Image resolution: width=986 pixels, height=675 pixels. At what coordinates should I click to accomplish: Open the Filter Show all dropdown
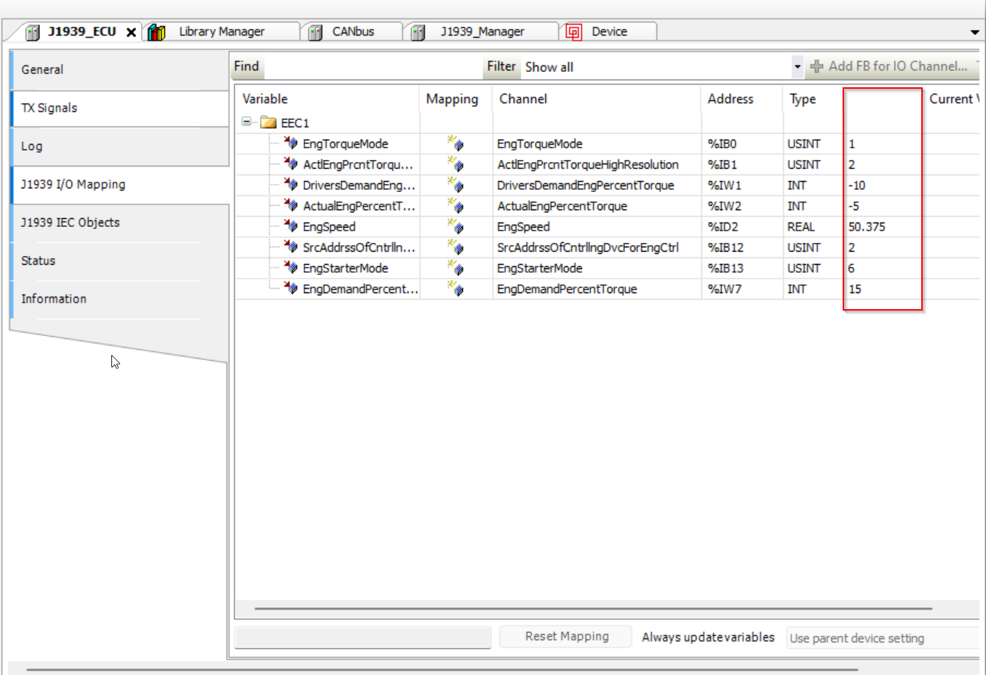797,67
